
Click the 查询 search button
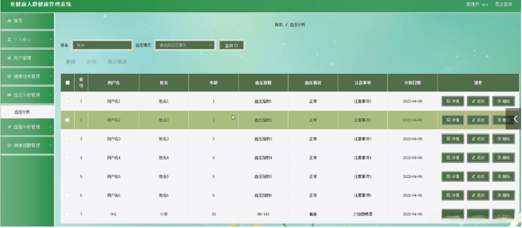232,46
